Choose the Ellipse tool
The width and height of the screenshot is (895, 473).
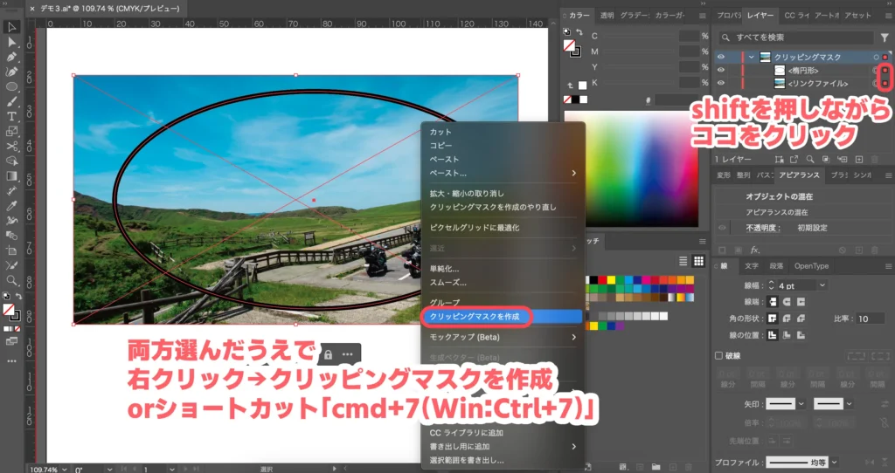12,86
